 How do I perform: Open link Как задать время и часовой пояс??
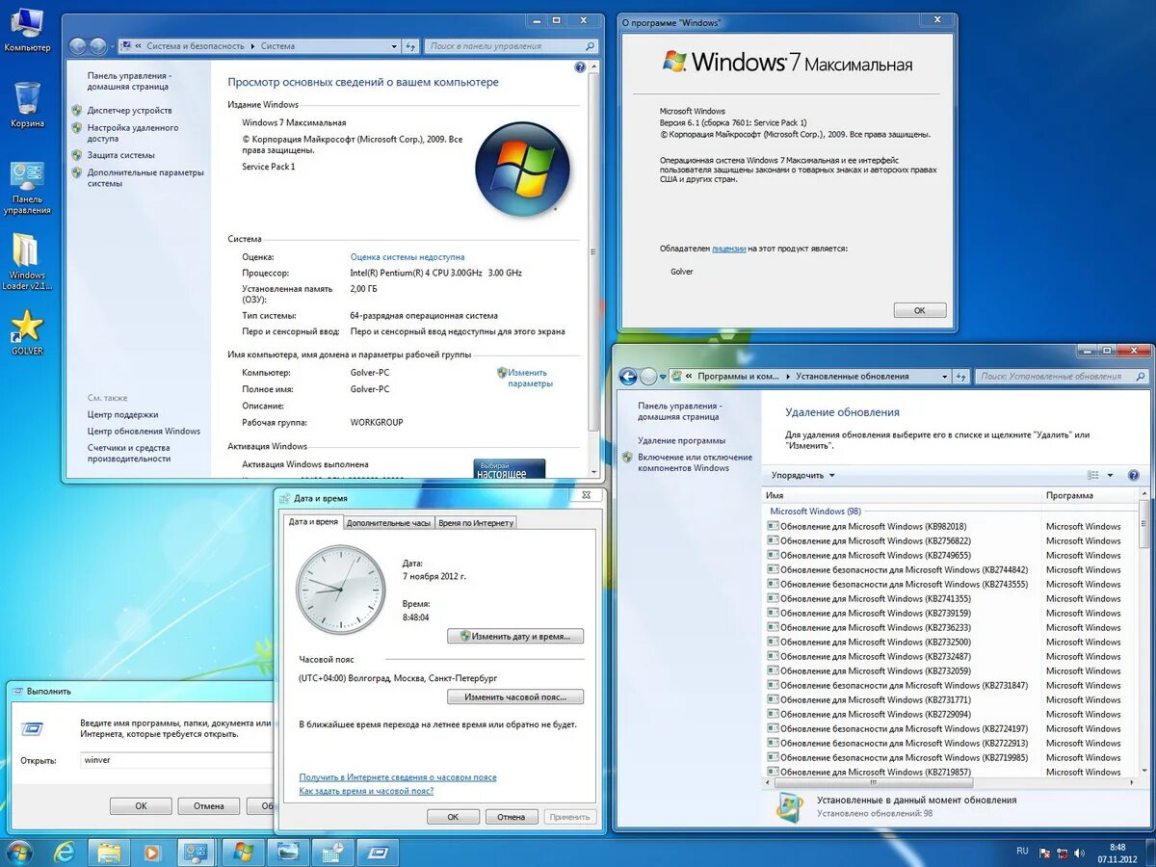366,791
